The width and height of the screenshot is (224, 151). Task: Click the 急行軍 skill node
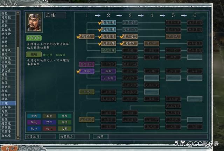click(152, 43)
